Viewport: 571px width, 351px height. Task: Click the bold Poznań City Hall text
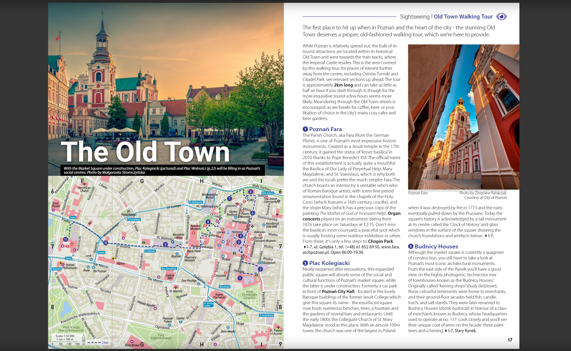[x=338, y=291]
